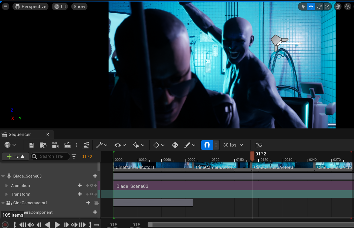354x228 pixels.
Task: Jump to previous key on Transform track
Action: point(87,194)
